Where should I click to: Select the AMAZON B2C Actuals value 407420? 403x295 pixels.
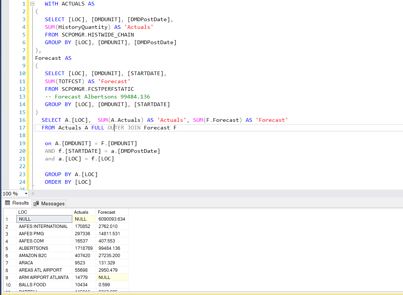click(84, 256)
